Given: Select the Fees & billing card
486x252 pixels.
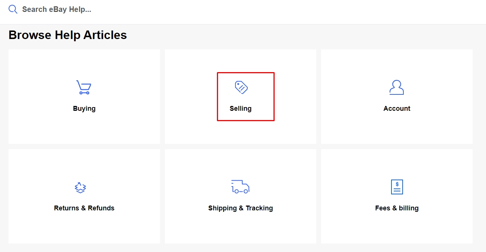Looking at the screenshot, I should (397, 196).
